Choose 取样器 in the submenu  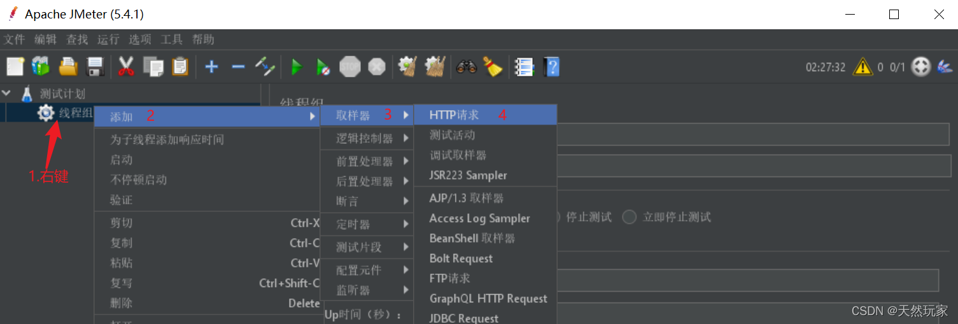click(367, 115)
